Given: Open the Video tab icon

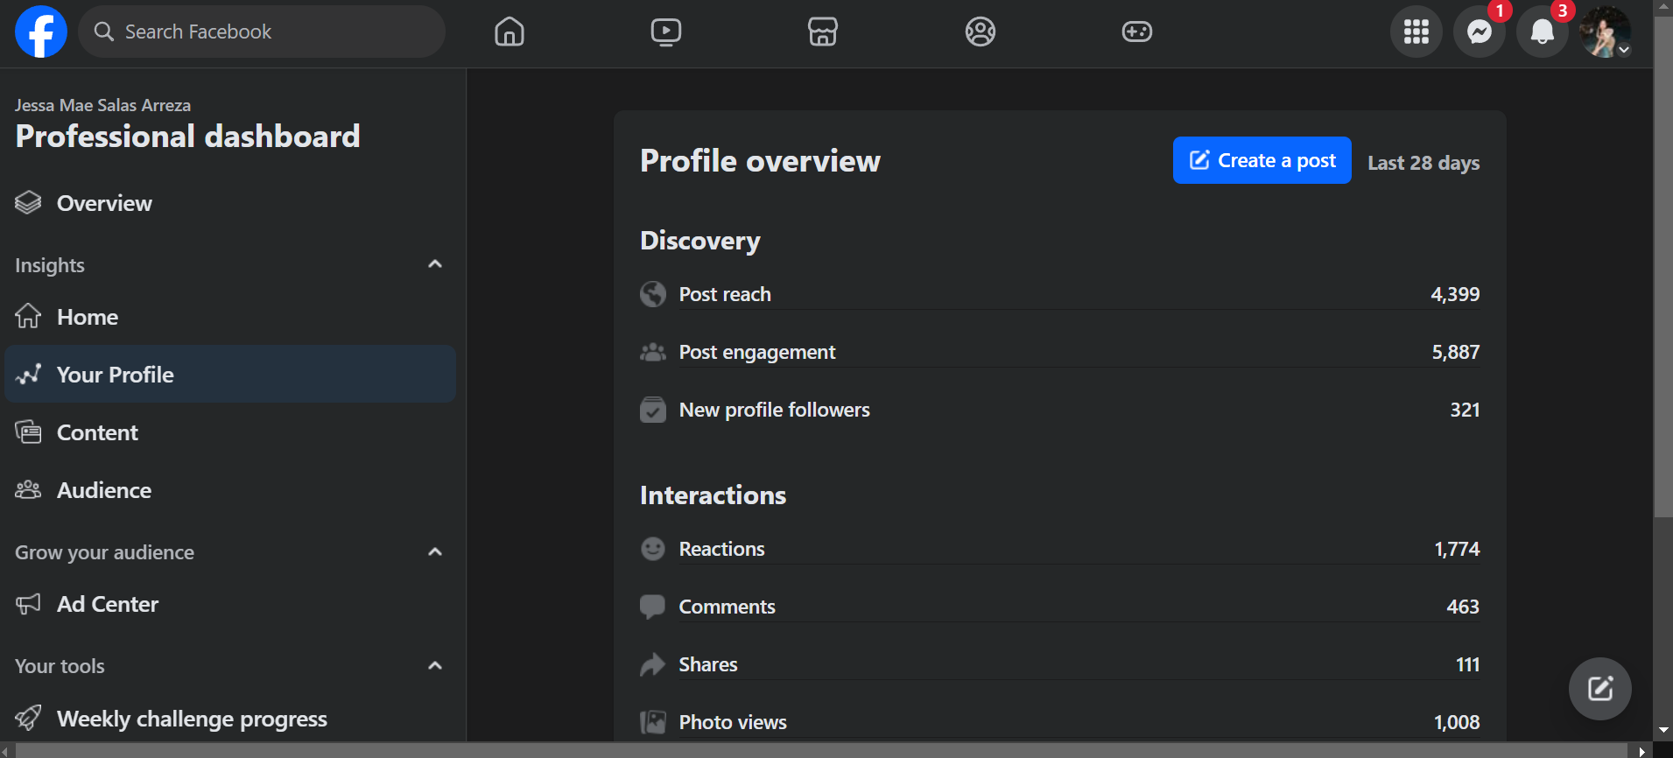Looking at the screenshot, I should pyautogui.click(x=665, y=32).
